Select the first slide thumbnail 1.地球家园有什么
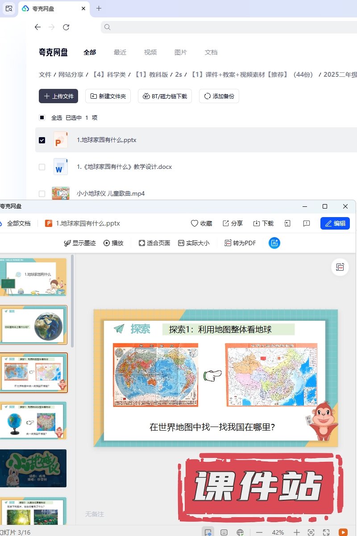 click(x=34, y=277)
